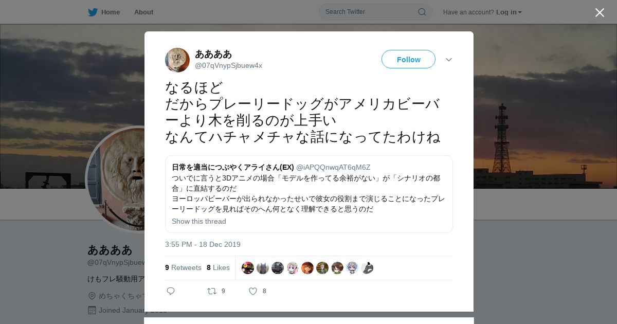Image resolution: width=617 pixels, height=324 pixels.
Task: View the 8 Likes list
Action: (218, 267)
